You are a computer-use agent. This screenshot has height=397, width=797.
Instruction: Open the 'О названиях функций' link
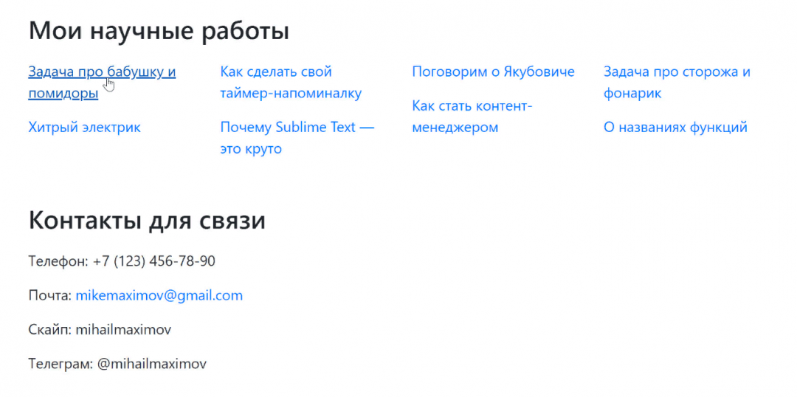[x=675, y=128]
